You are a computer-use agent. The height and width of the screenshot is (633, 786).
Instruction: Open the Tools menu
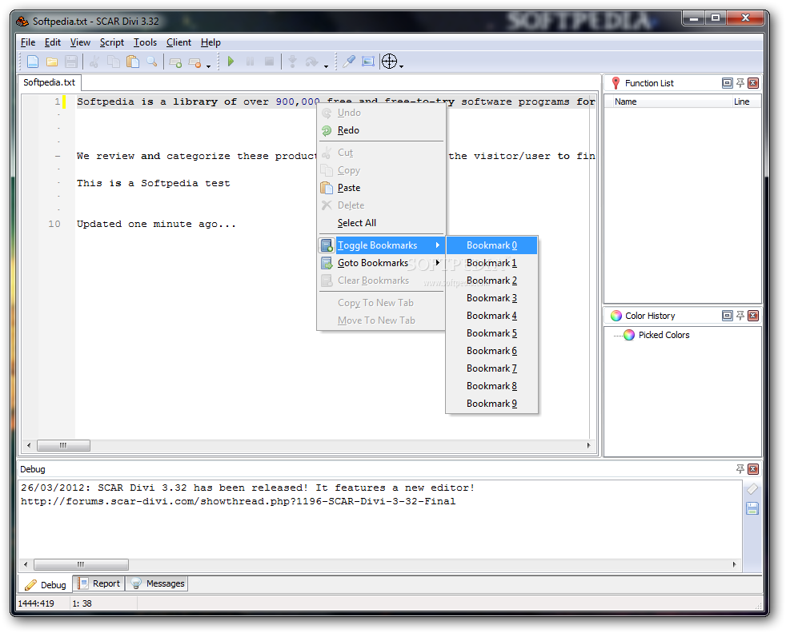coord(146,42)
